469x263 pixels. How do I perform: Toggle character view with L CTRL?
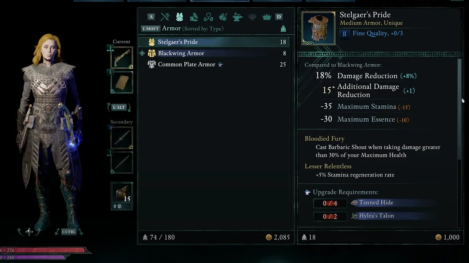pos(68,232)
